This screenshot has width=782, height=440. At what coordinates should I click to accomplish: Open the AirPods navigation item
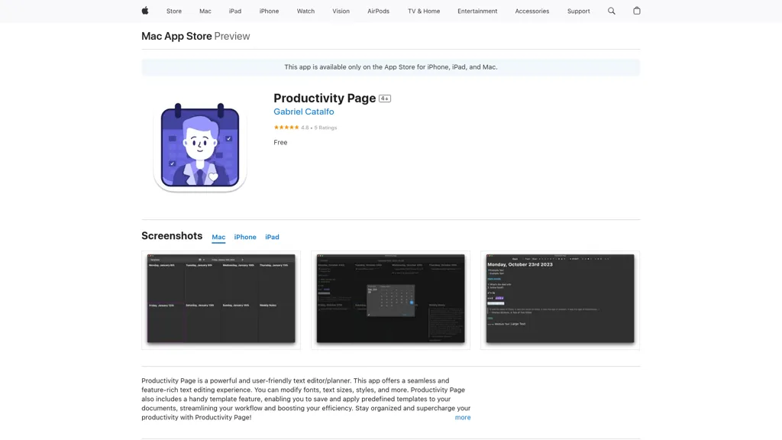379,11
